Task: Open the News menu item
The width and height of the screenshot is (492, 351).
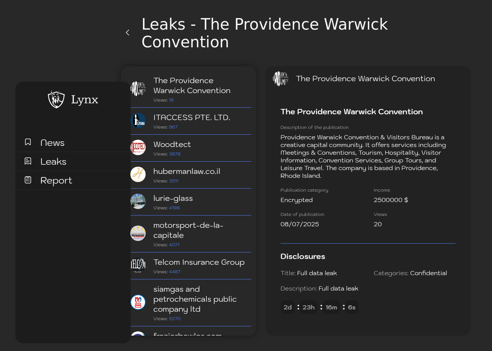Action: click(73, 142)
